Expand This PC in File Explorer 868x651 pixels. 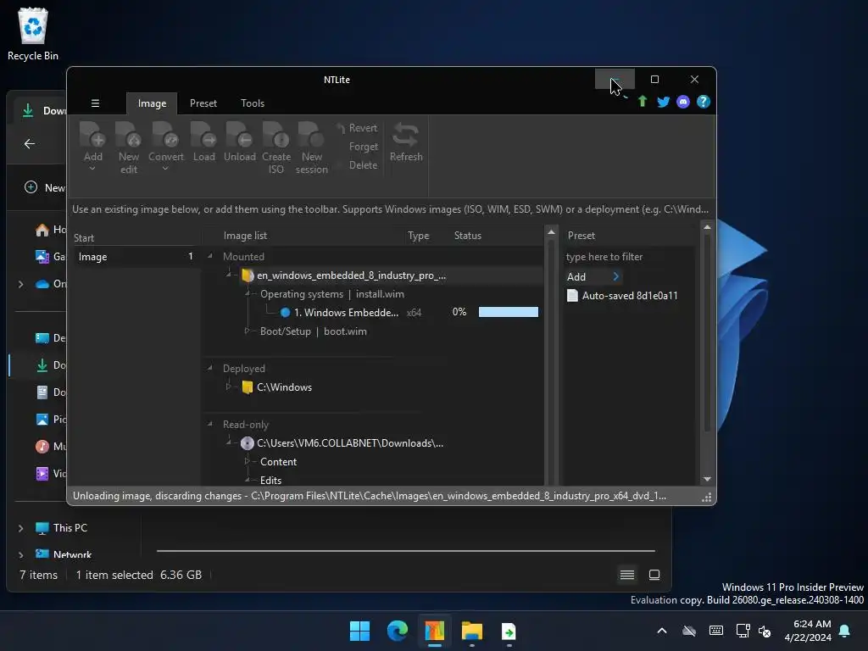point(20,528)
